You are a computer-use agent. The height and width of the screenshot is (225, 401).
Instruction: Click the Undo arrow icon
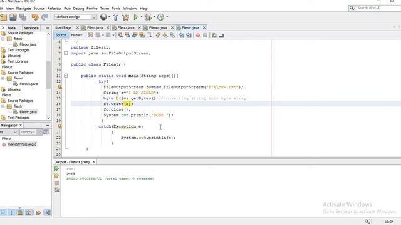(x=35, y=17)
